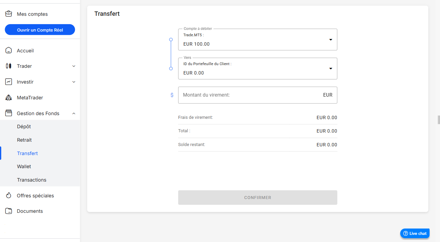Click the Transfert page heading
Viewport: 440px width, 242px height.
click(107, 14)
